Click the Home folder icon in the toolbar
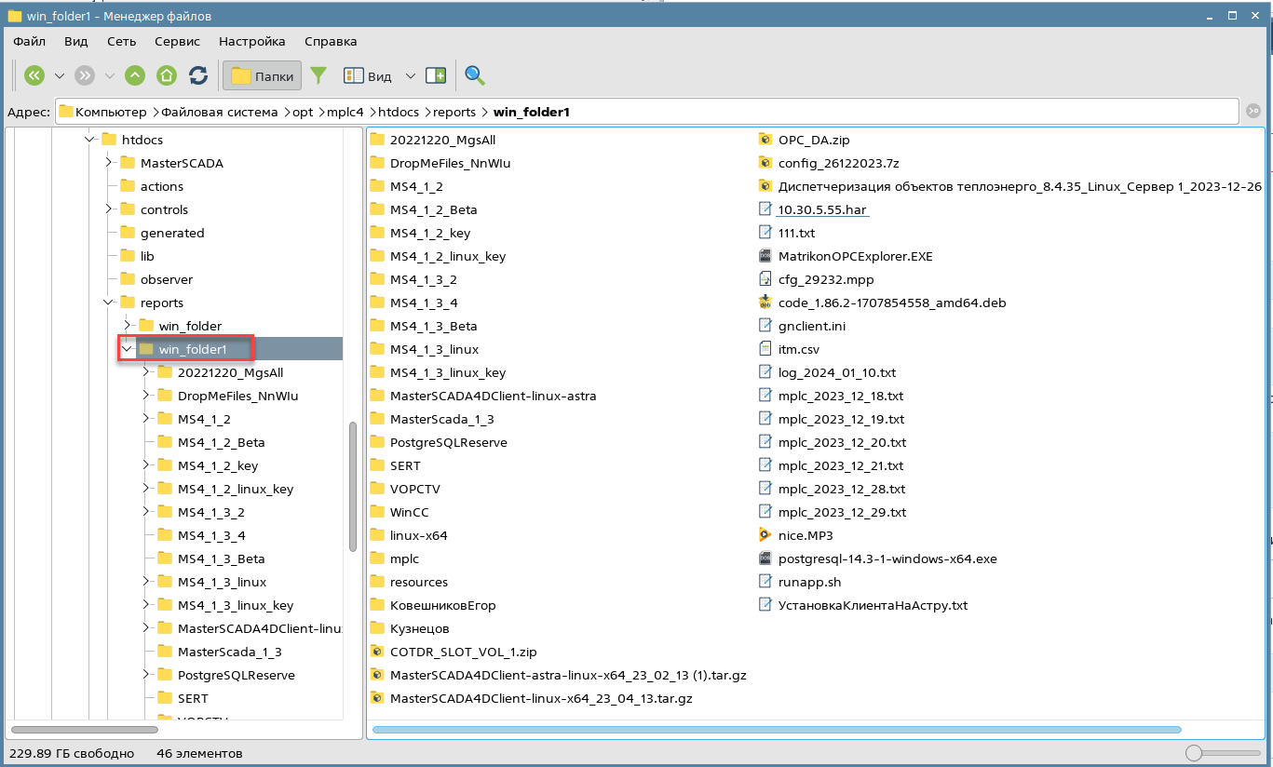 [x=167, y=76]
